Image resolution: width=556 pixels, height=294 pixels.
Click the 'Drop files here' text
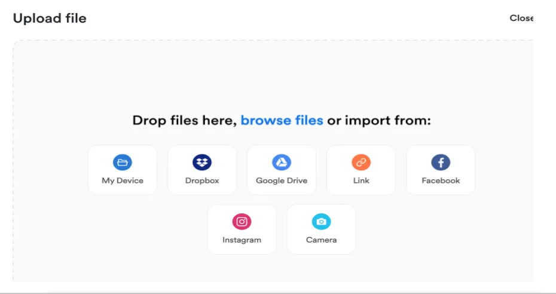tap(185, 121)
